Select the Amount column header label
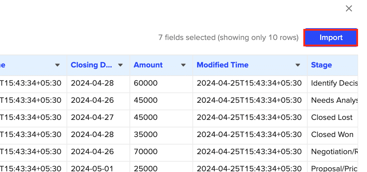The height and width of the screenshot is (172, 367). [148, 65]
